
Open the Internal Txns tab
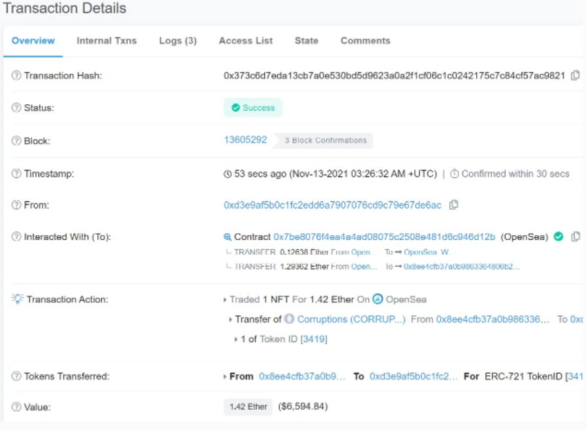click(107, 40)
